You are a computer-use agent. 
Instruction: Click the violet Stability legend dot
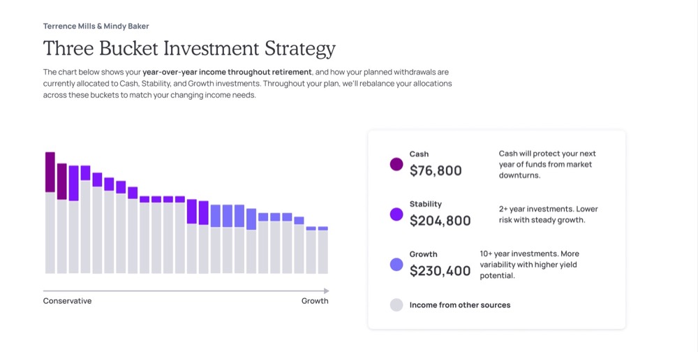coord(396,214)
